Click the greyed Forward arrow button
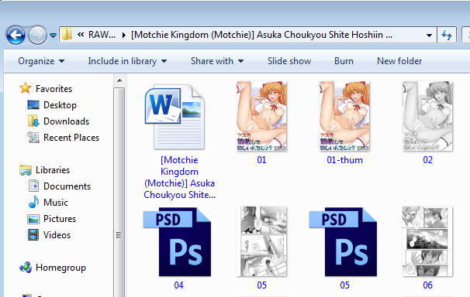470x297 pixels. point(37,36)
